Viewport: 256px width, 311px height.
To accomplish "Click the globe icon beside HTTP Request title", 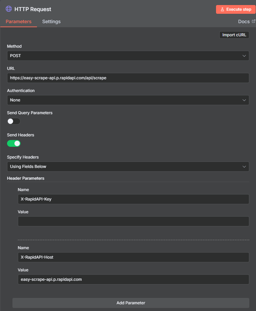I will point(9,9).
